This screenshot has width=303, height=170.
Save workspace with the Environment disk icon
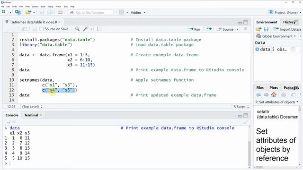pyautogui.click(x=266, y=29)
